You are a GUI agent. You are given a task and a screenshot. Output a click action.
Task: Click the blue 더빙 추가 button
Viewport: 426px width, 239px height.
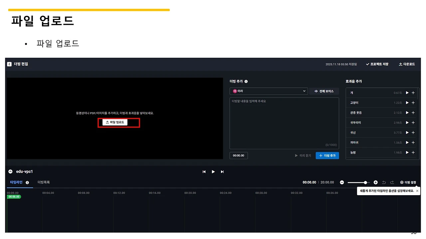[327, 155]
